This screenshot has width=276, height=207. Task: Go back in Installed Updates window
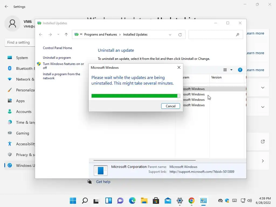tap(41, 34)
